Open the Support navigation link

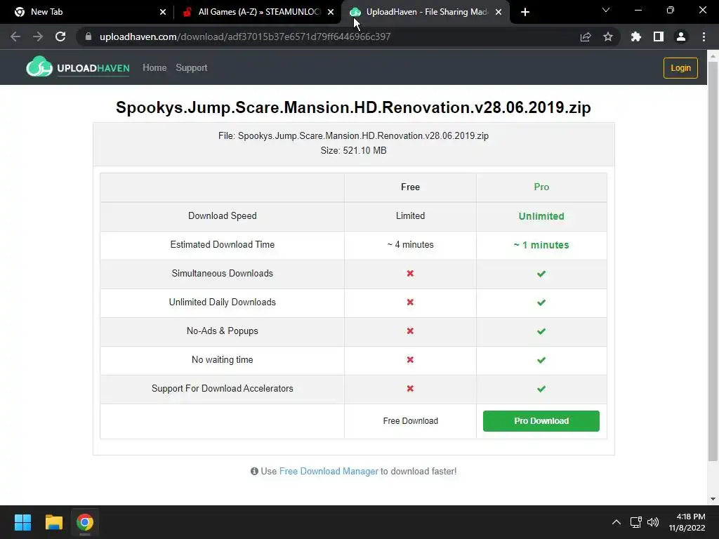(191, 68)
